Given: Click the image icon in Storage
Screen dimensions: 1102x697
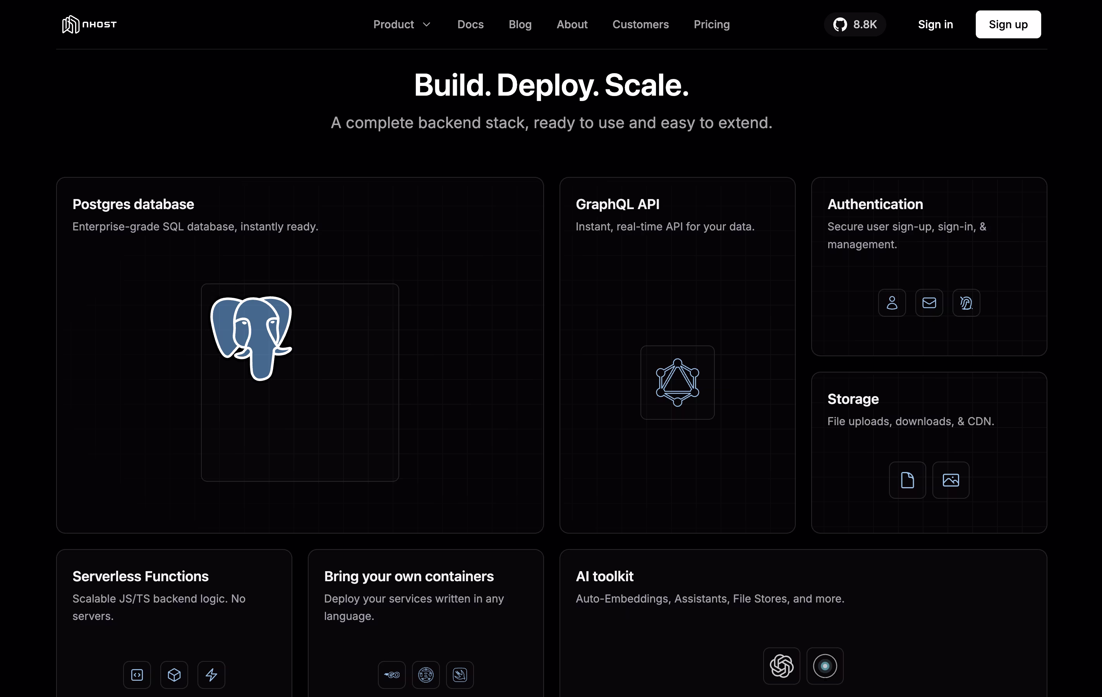Looking at the screenshot, I should (951, 480).
